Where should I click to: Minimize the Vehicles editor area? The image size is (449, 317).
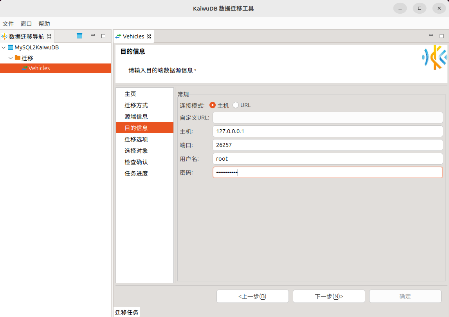point(431,35)
